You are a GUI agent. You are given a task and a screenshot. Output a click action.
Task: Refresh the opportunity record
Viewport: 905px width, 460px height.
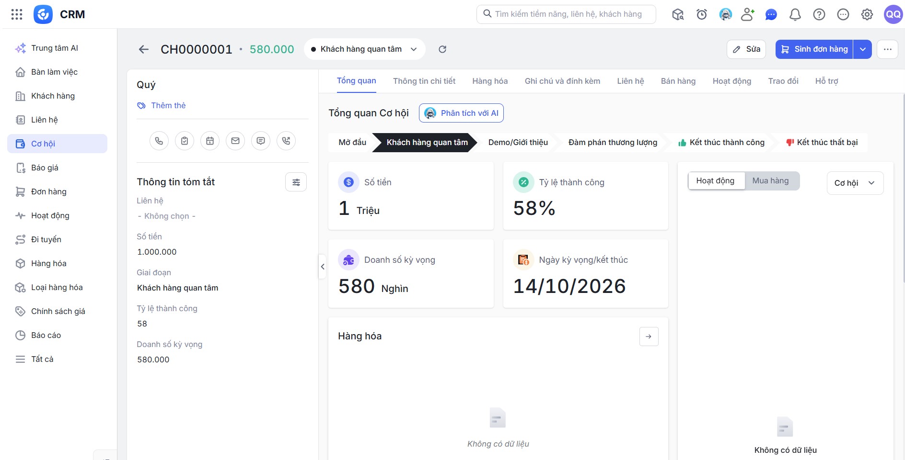442,49
